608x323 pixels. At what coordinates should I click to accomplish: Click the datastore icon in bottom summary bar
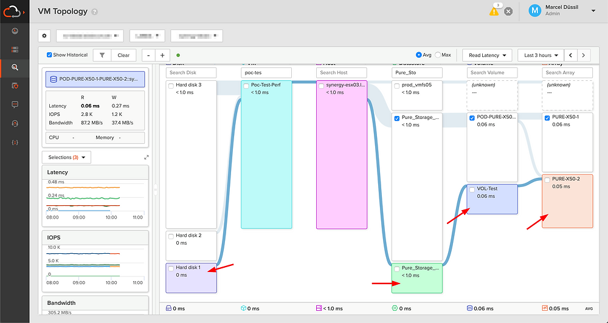(x=395, y=308)
